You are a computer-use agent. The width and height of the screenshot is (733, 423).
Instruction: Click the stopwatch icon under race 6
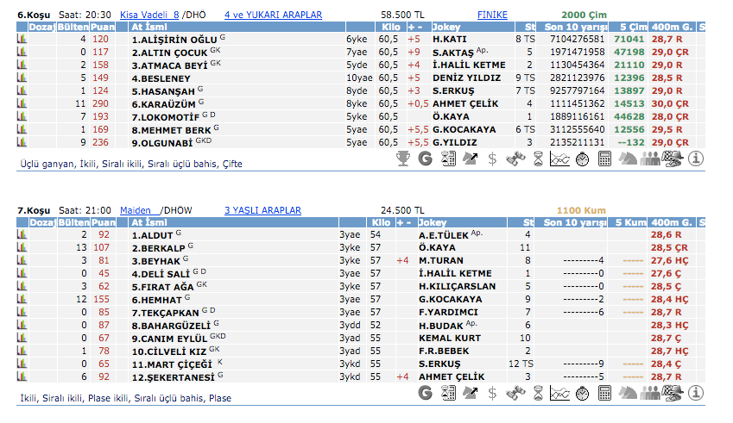pyautogui.click(x=582, y=159)
